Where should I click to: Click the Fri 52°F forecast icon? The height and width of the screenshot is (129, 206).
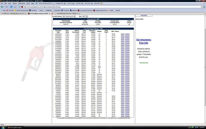74,3
